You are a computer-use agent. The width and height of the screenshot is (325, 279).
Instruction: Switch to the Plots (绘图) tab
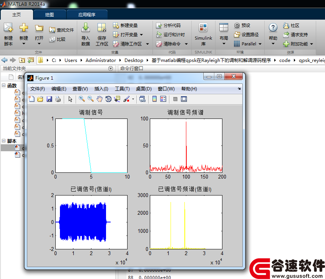pyautogui.click(x=50, y=15)
